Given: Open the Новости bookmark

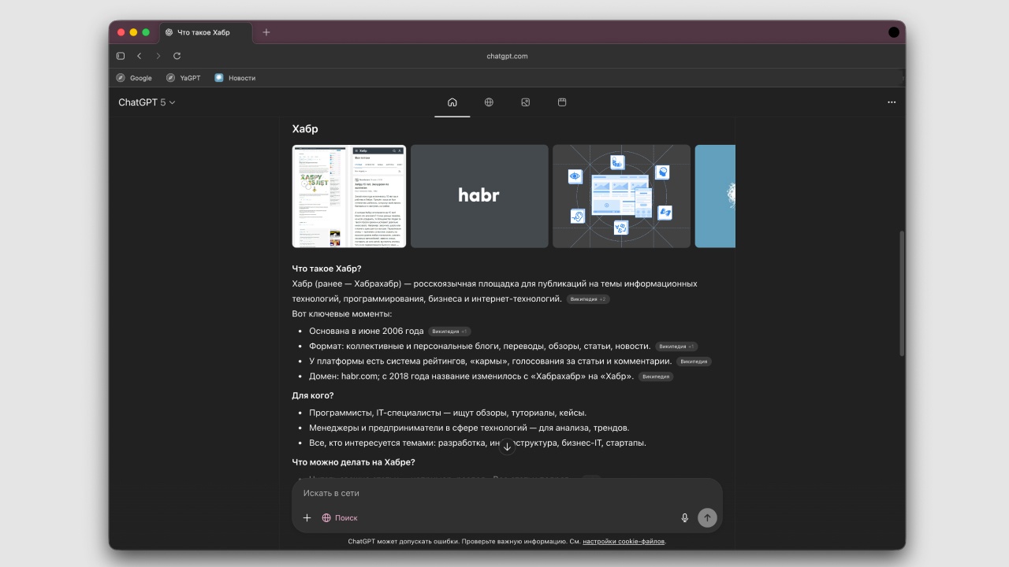Looking at the screenshot, I should coord(235,78).
